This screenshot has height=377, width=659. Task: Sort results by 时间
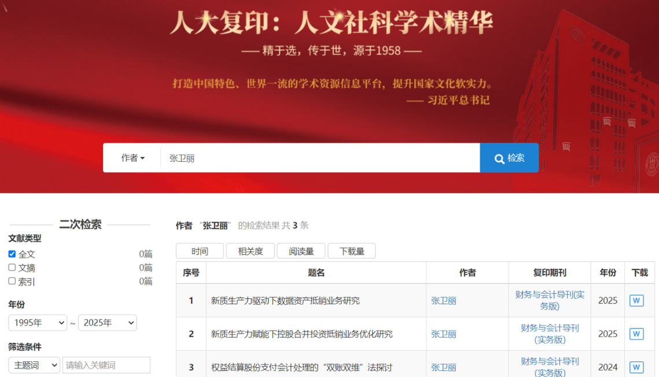pos(200,251)
